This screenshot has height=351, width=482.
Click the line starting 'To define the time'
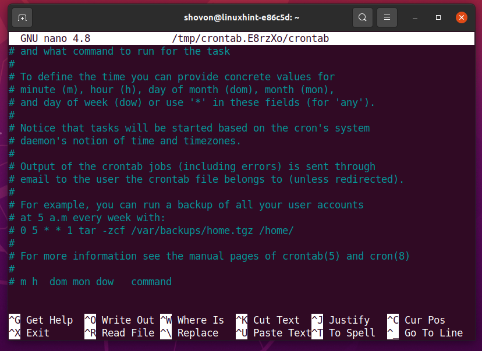[x=172, y=76]
